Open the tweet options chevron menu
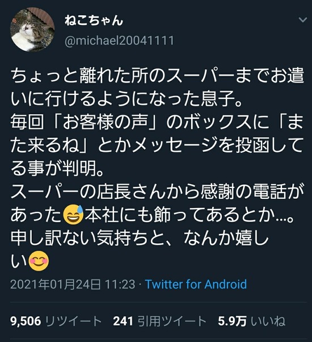This screenshot has width=312, height=342. 302,20
